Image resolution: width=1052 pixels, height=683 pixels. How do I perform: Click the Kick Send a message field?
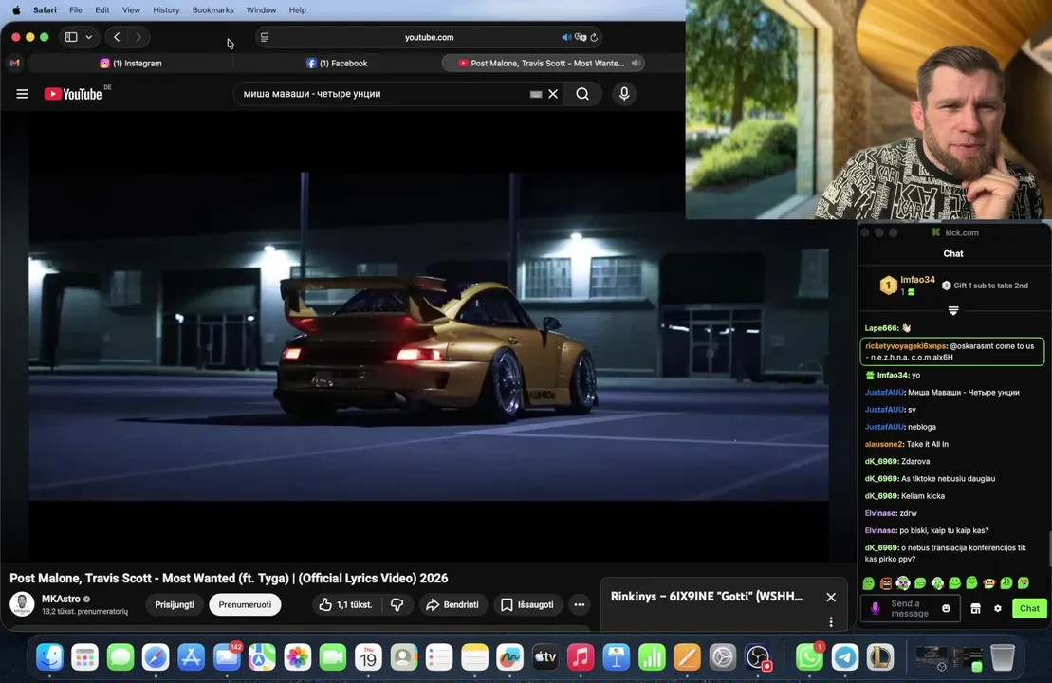[x=909, y=608]
